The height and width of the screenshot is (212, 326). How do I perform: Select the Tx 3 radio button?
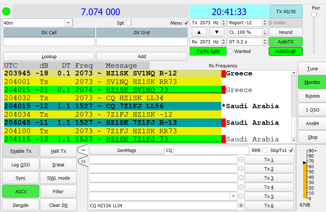241,178
